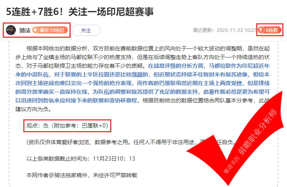Follow the author with 关注 button
Screen dimensions: 287x187
click(86, 30)
